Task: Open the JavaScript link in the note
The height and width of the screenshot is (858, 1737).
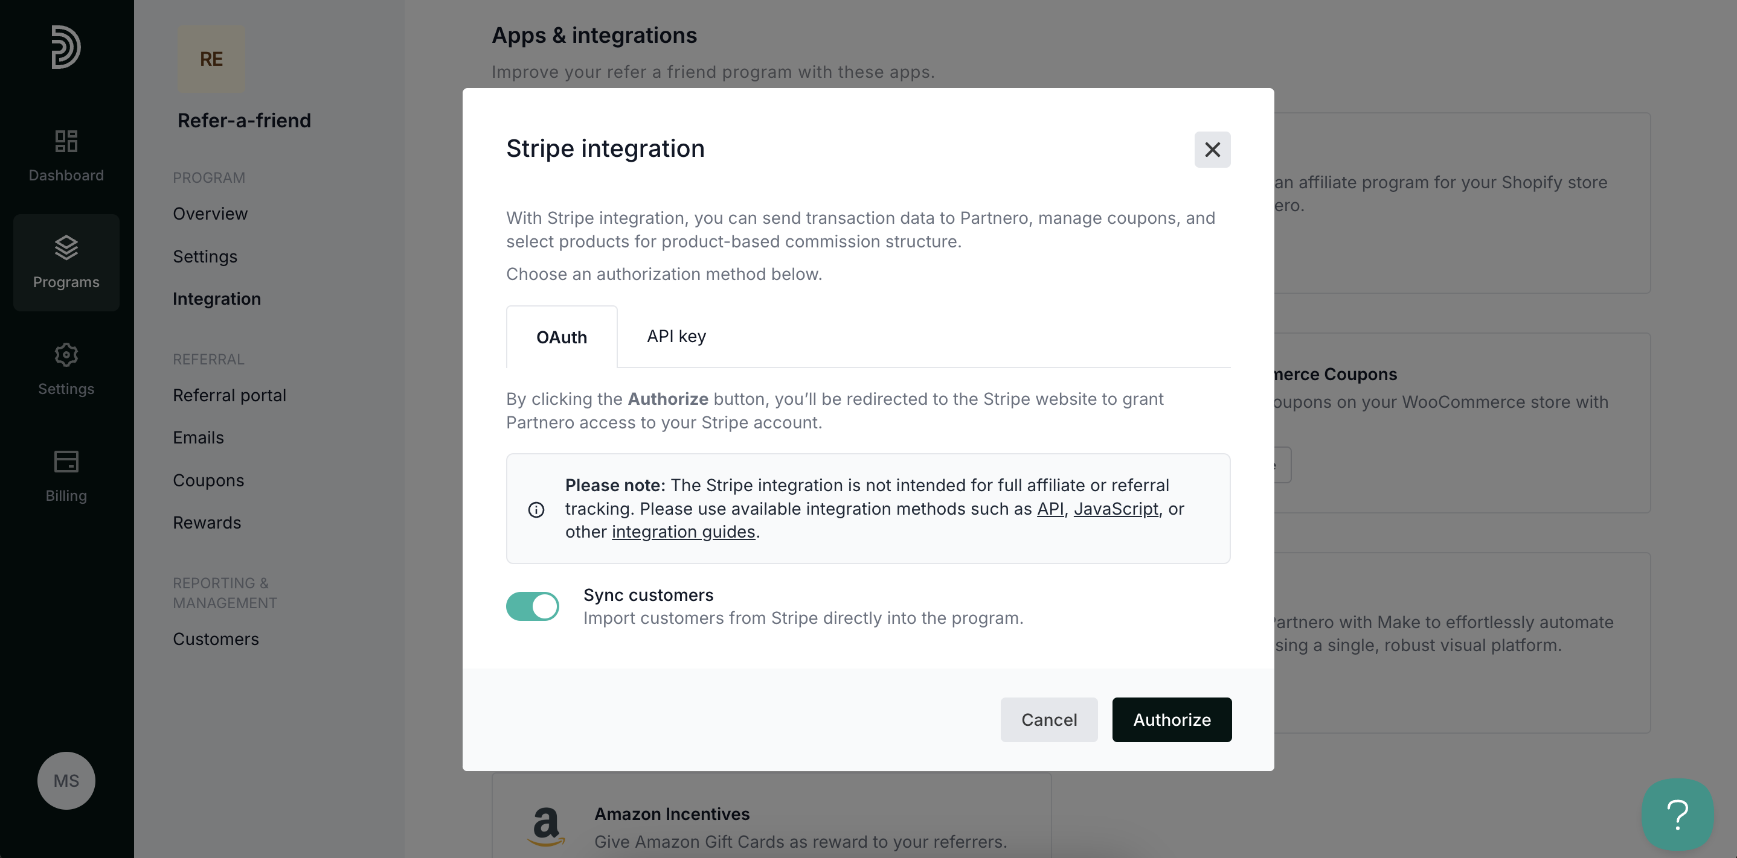Action: pyautogui.click(x=1116, y=509)
